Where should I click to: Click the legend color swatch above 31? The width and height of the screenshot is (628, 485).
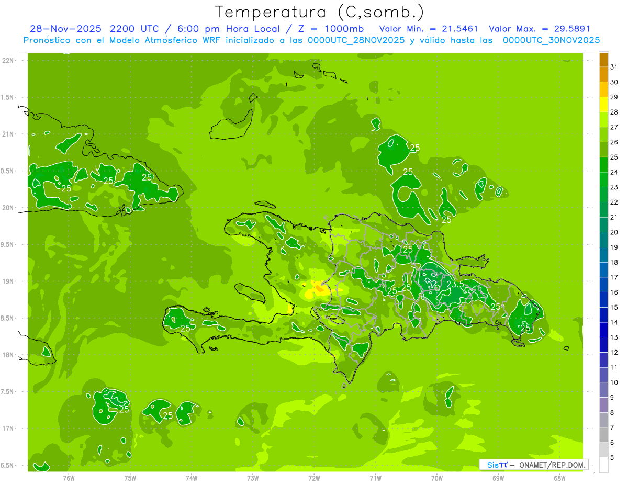tap(603, 59)
